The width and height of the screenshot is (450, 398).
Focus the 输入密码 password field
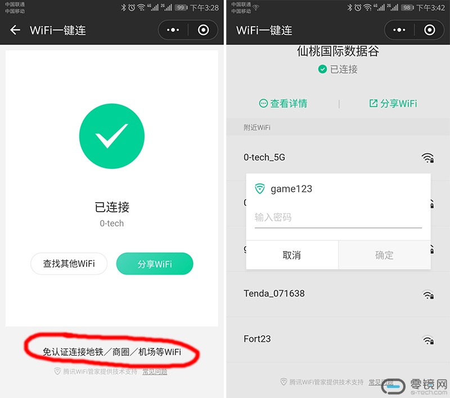click(338, 218)
